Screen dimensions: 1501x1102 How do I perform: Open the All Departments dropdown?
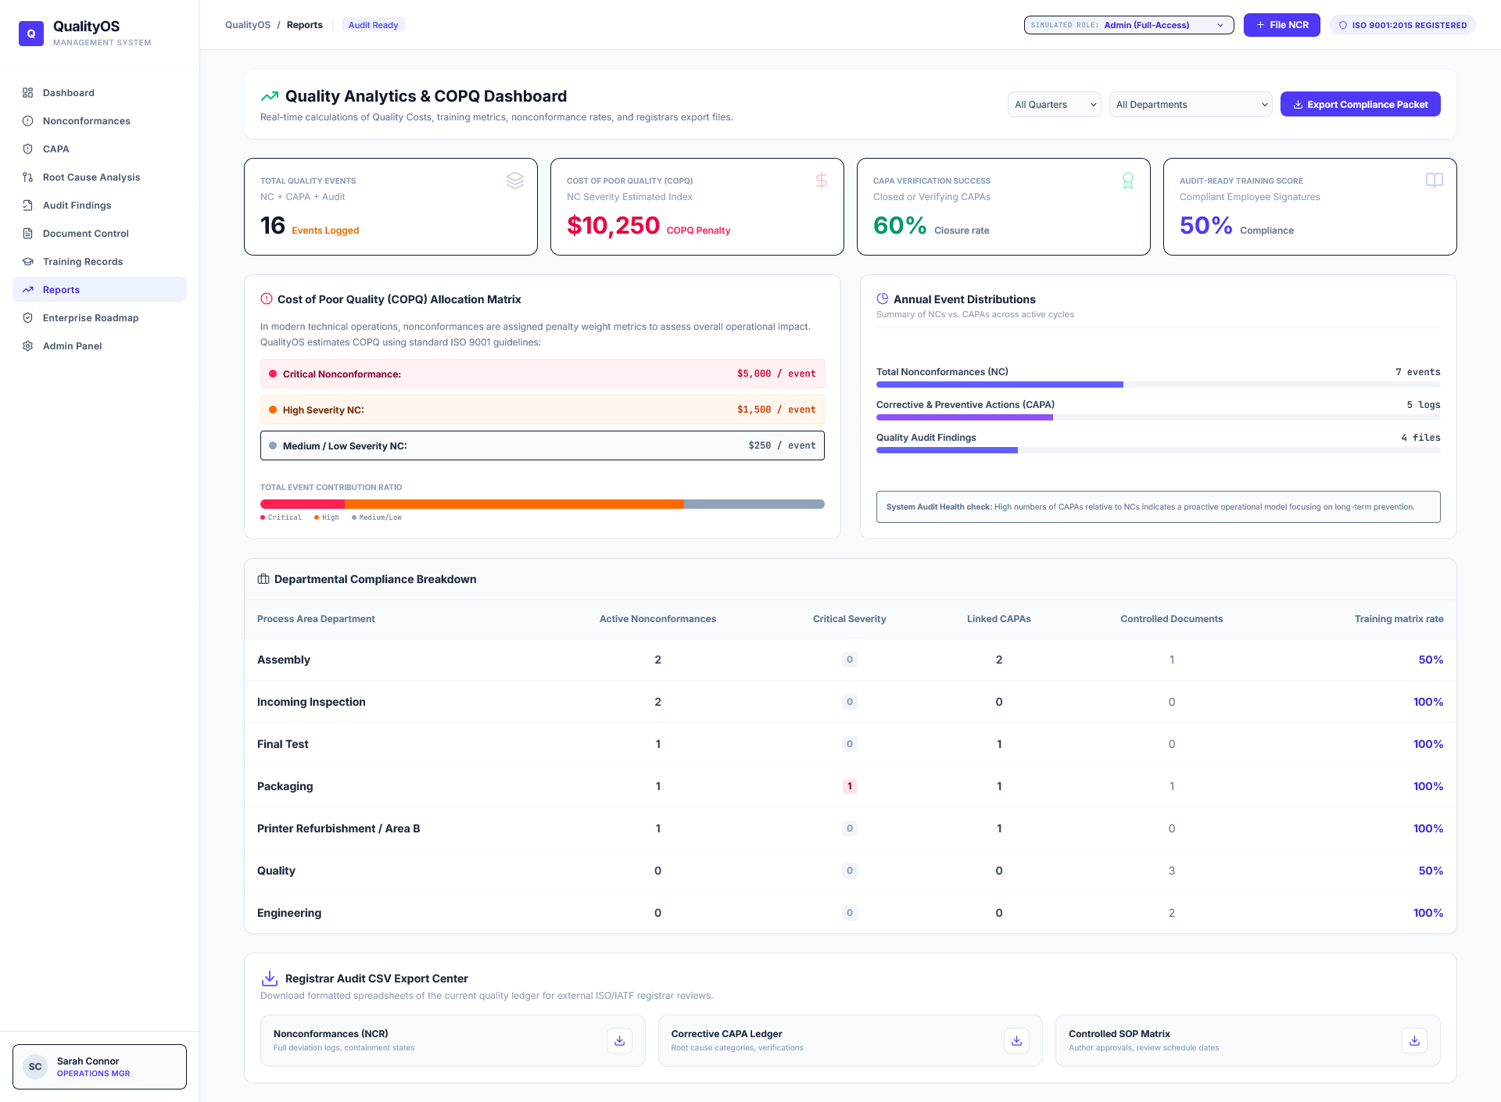point(1191,105)
